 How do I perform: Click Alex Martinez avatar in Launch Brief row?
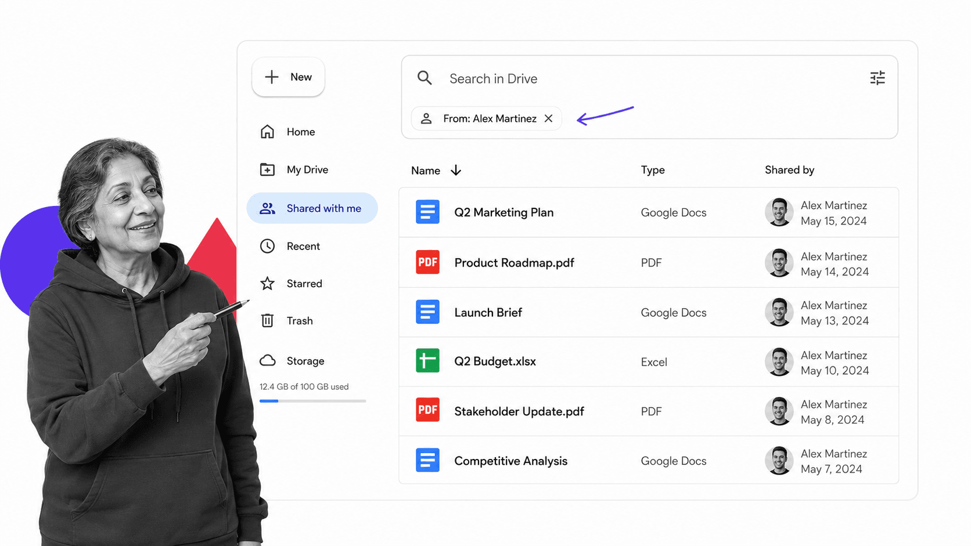point(779,312)
